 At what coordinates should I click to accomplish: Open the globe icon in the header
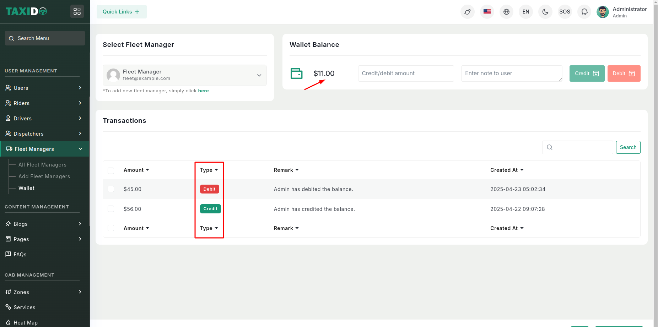506,12
